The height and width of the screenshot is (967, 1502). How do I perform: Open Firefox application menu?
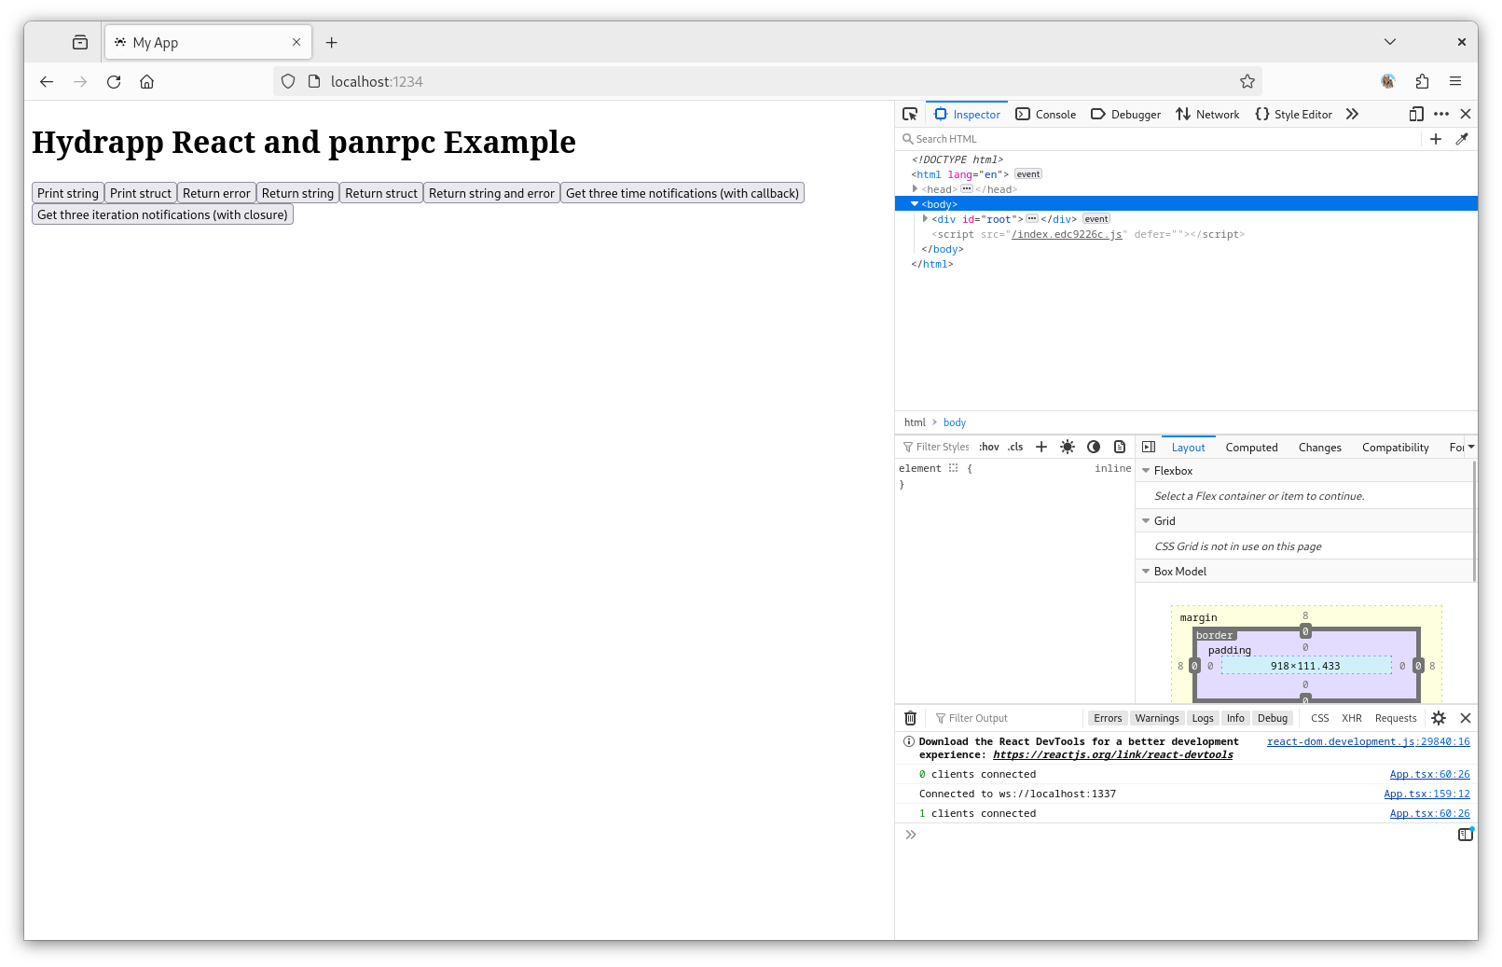coord(1455,82)
